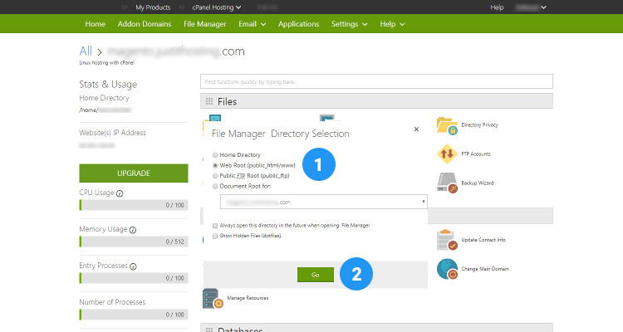623x332 pixels.
Task: Select the Home Directory radio option
Action: (x=215, y=155)
